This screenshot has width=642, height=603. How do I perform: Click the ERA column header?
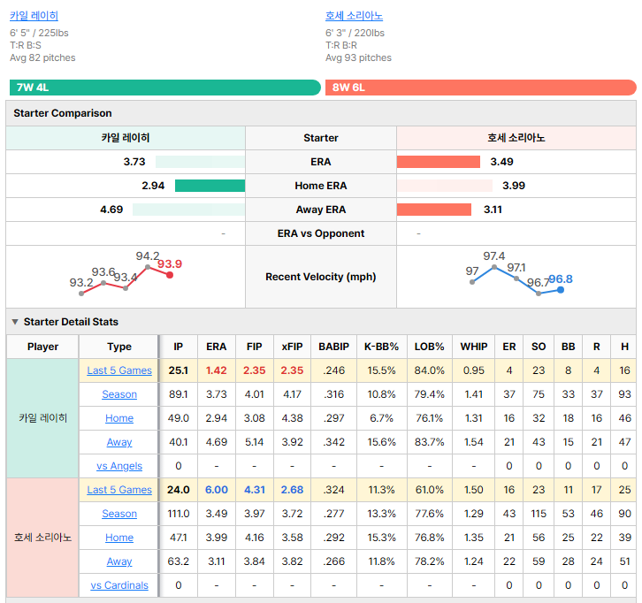[216, 347]
